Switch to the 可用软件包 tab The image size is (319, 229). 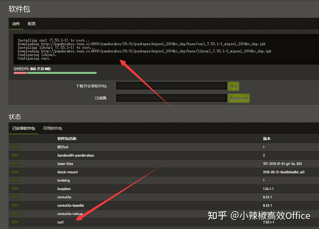click(x=52, y=128)
